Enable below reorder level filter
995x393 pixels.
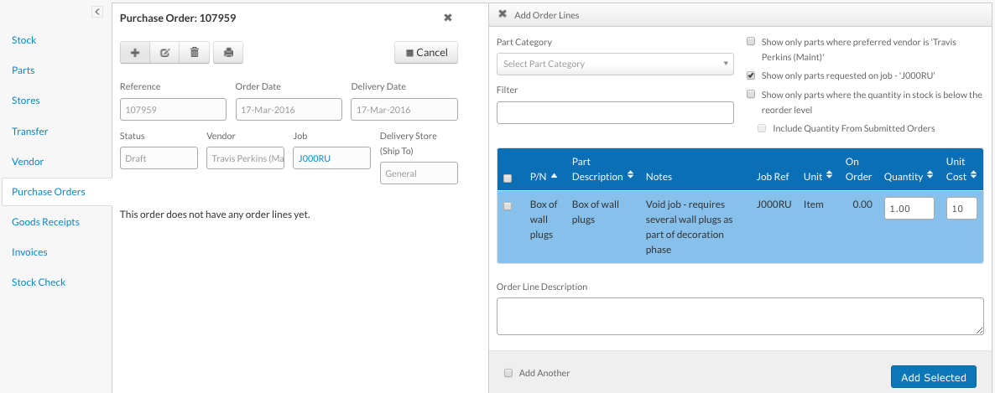[x=751, y=95]
